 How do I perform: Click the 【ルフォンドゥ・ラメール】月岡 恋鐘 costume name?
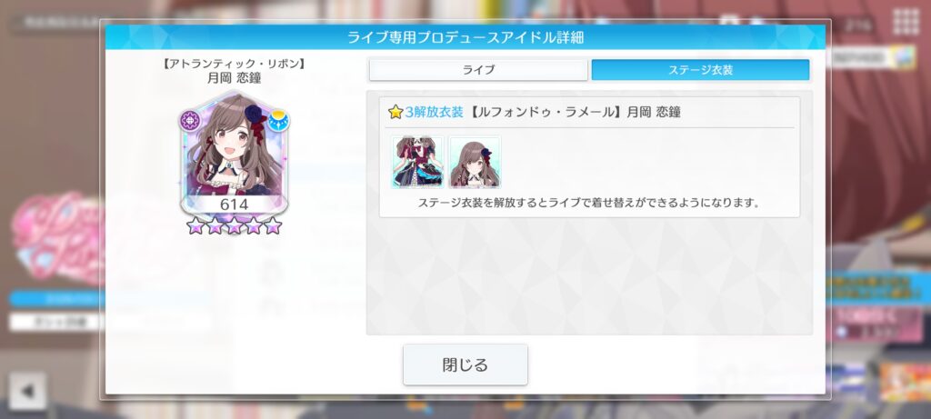(x=575, y=112)
